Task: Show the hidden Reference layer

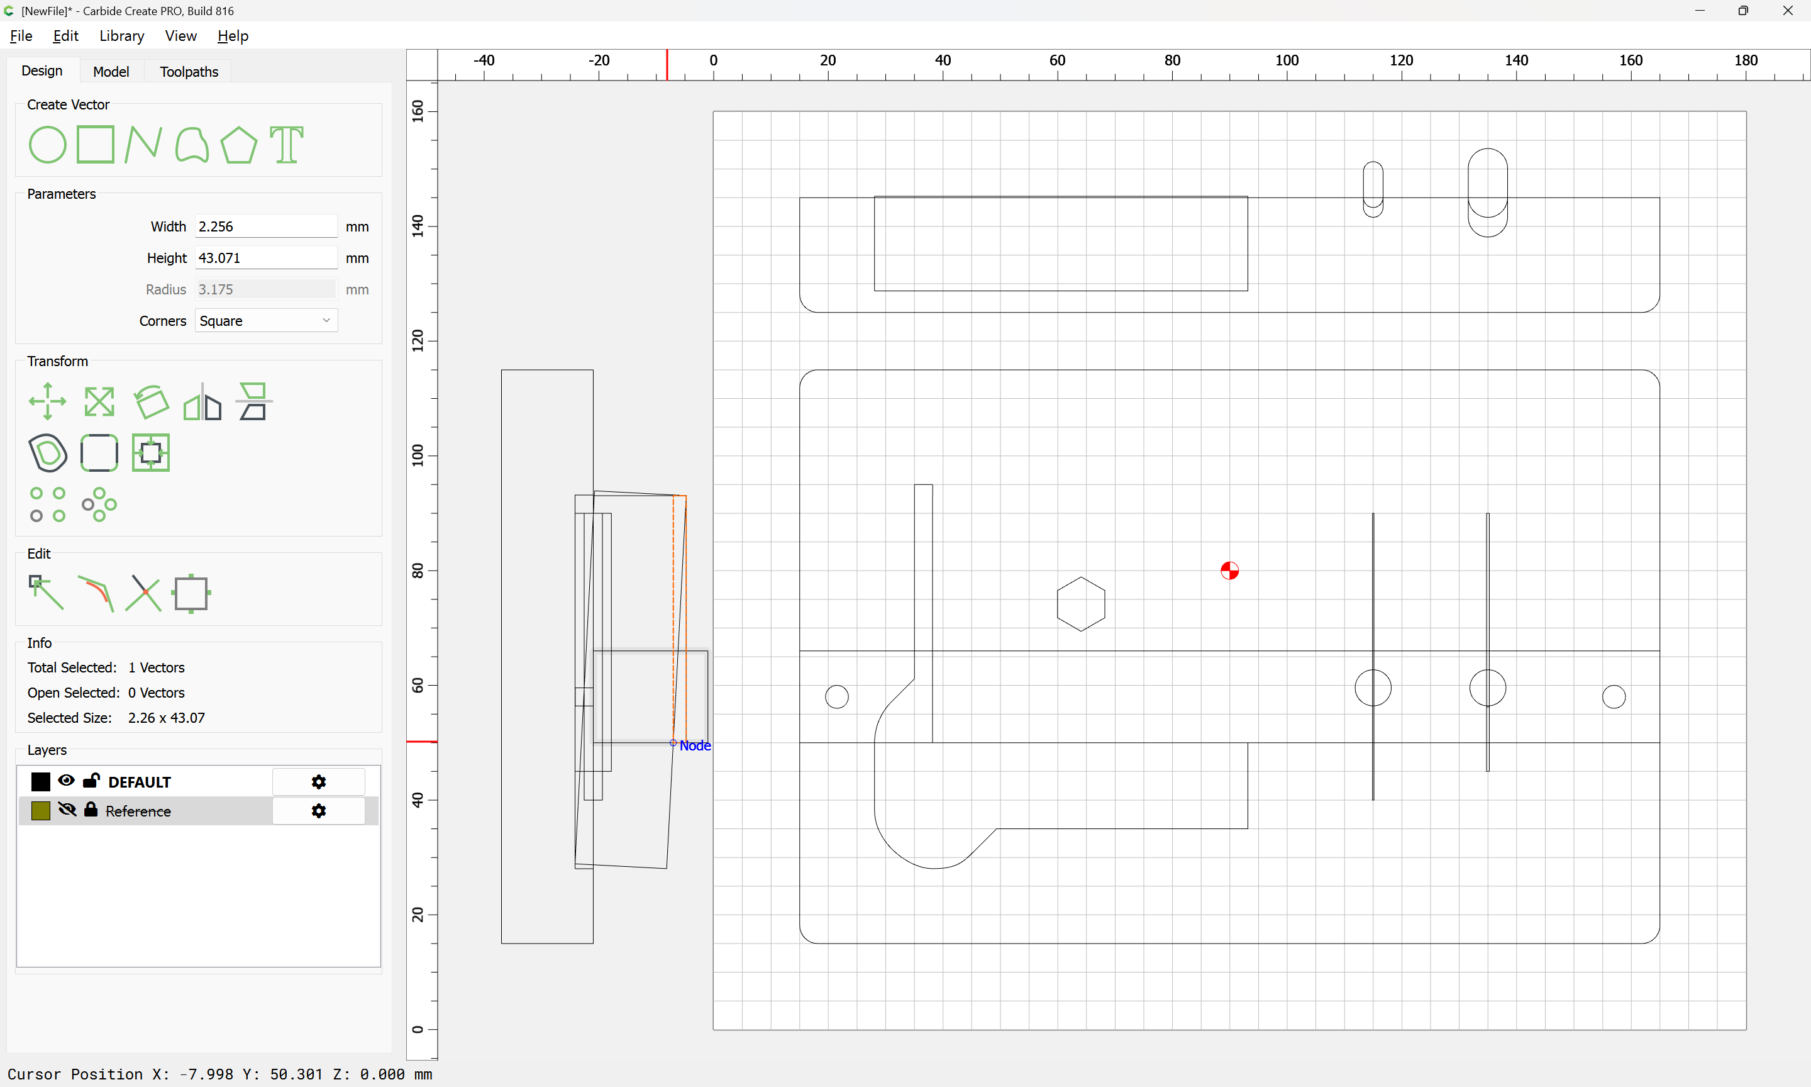Action: tap(67, 810)
